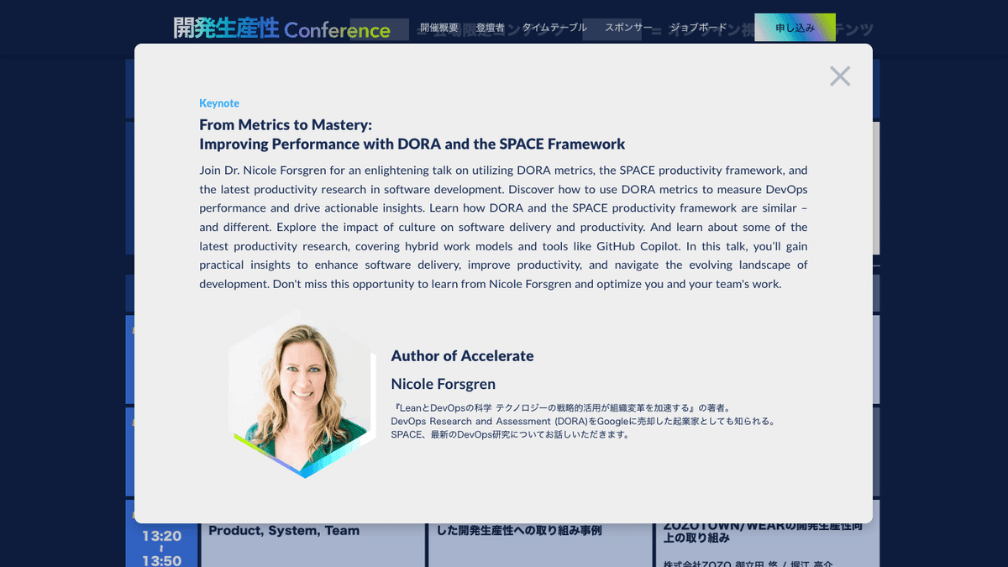Select the スポンサー navigation item

(x=628, y=28)
